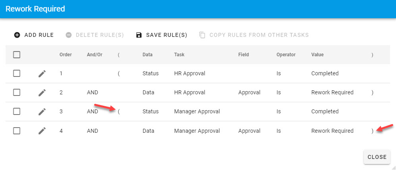The width and height of the screenshot is (396, 170).
Task: Edit rule 2 using its pencil icon
Action: [42, 93]
